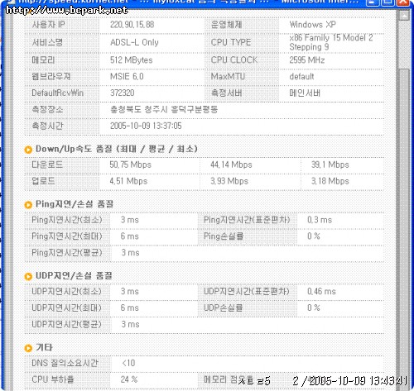Click the 업로드 row label

coord(43,181)
